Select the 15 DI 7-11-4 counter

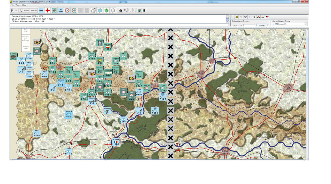point(155,111)
